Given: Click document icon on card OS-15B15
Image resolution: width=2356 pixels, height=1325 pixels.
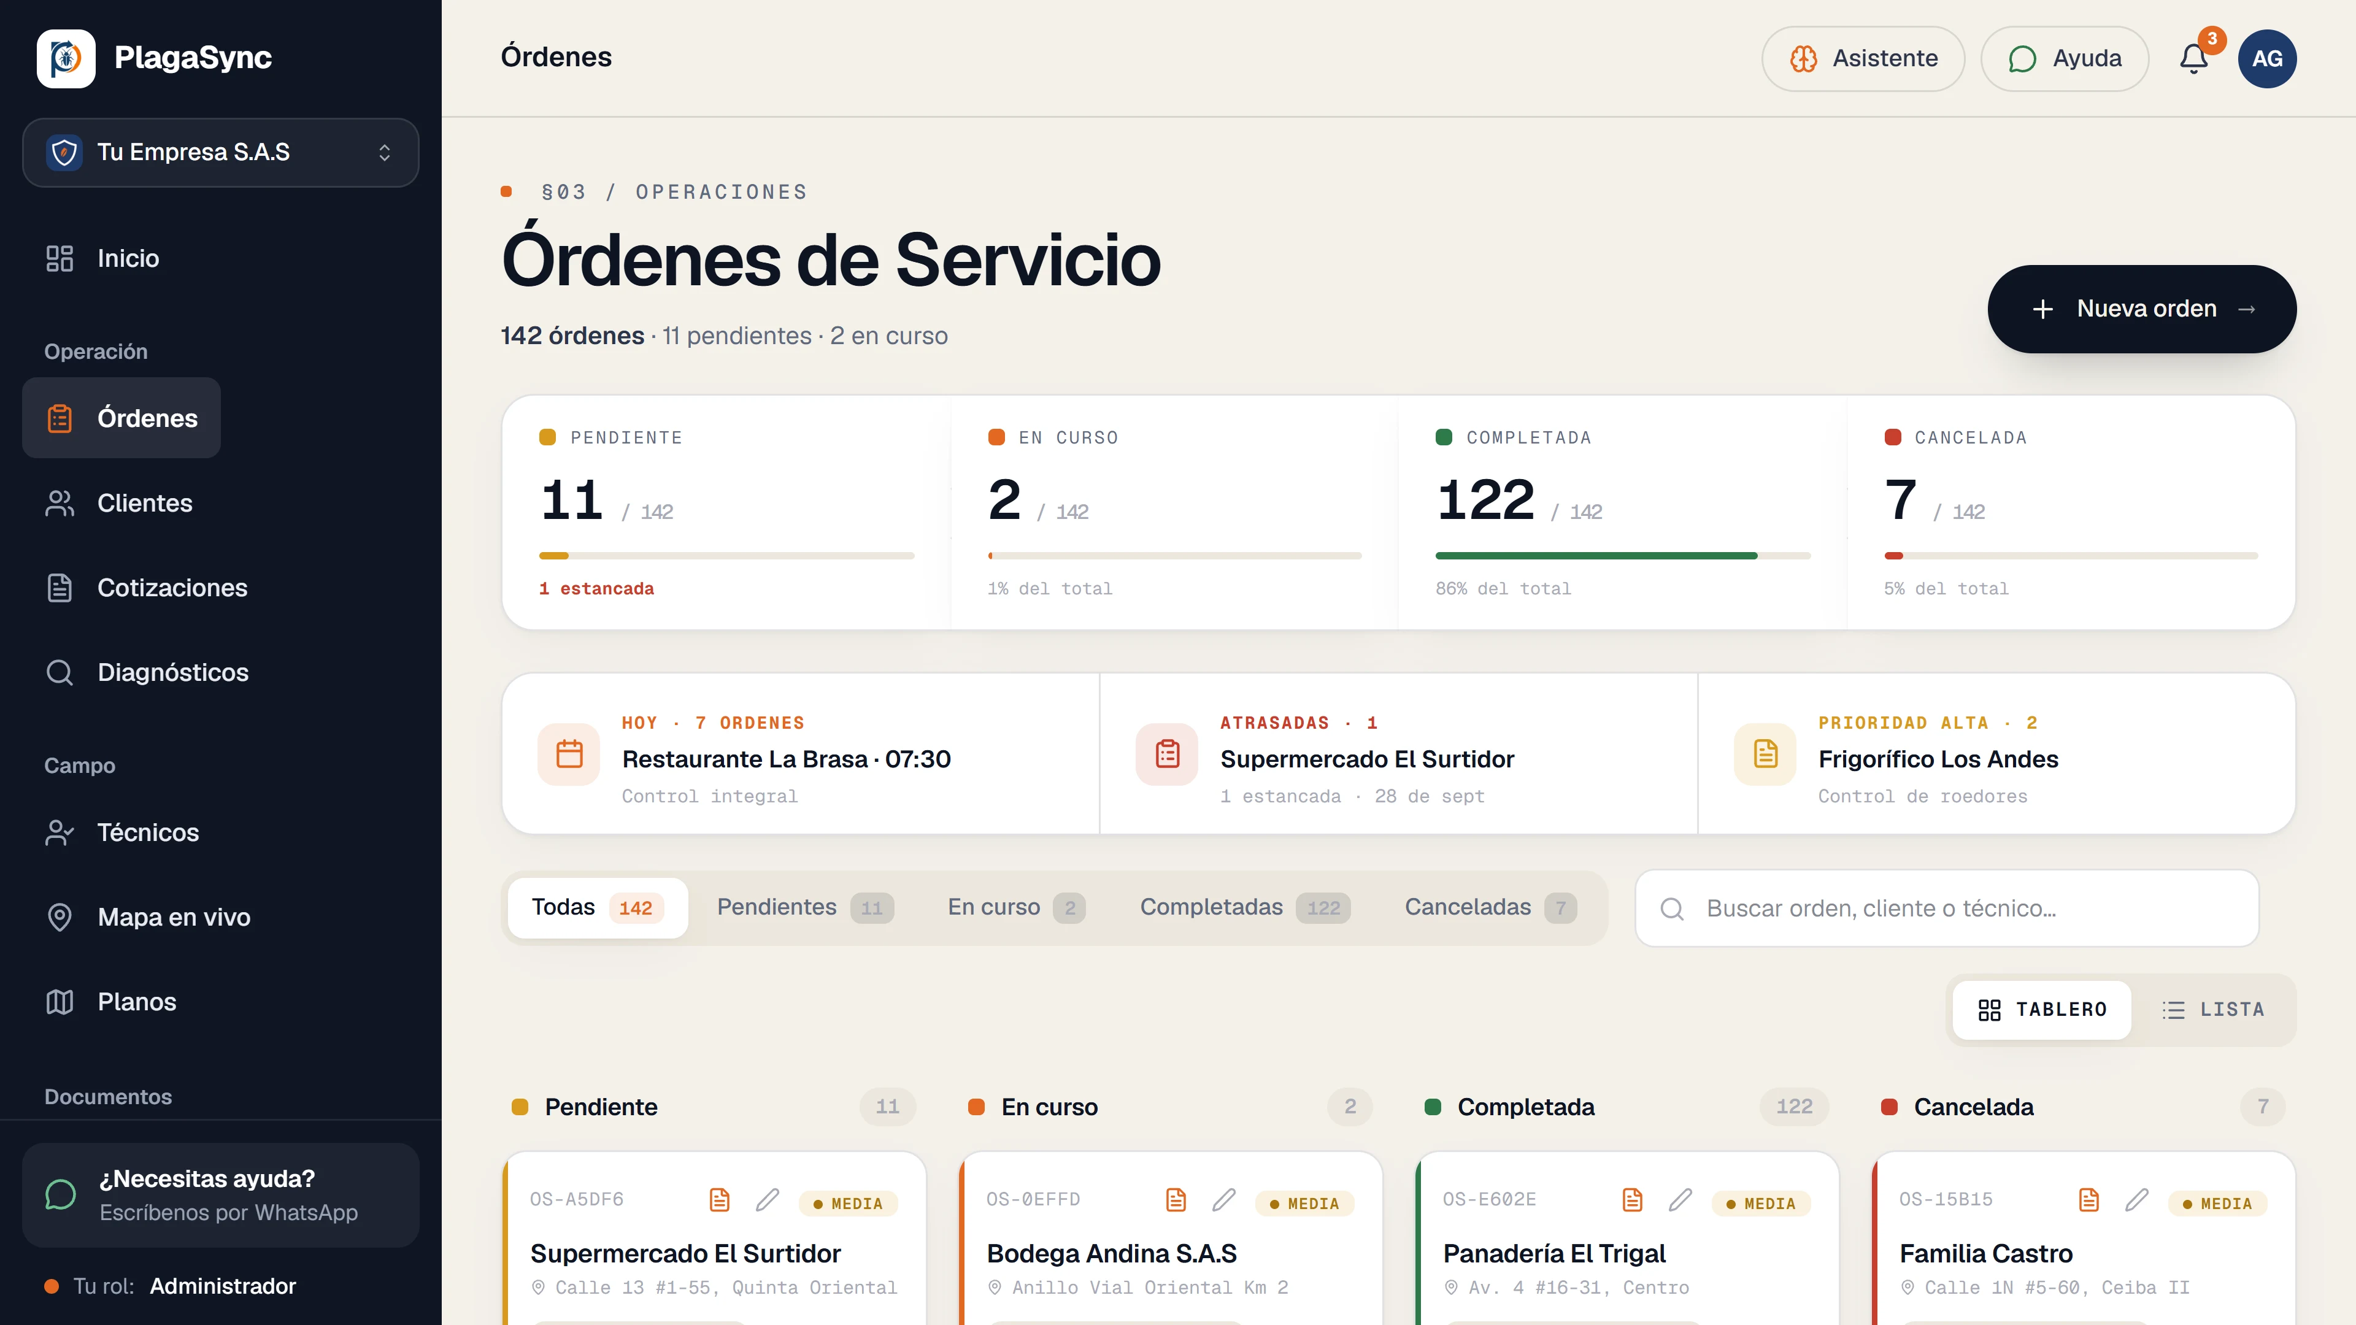Looking at the screenshot, I should (x=2089, y=1199).
